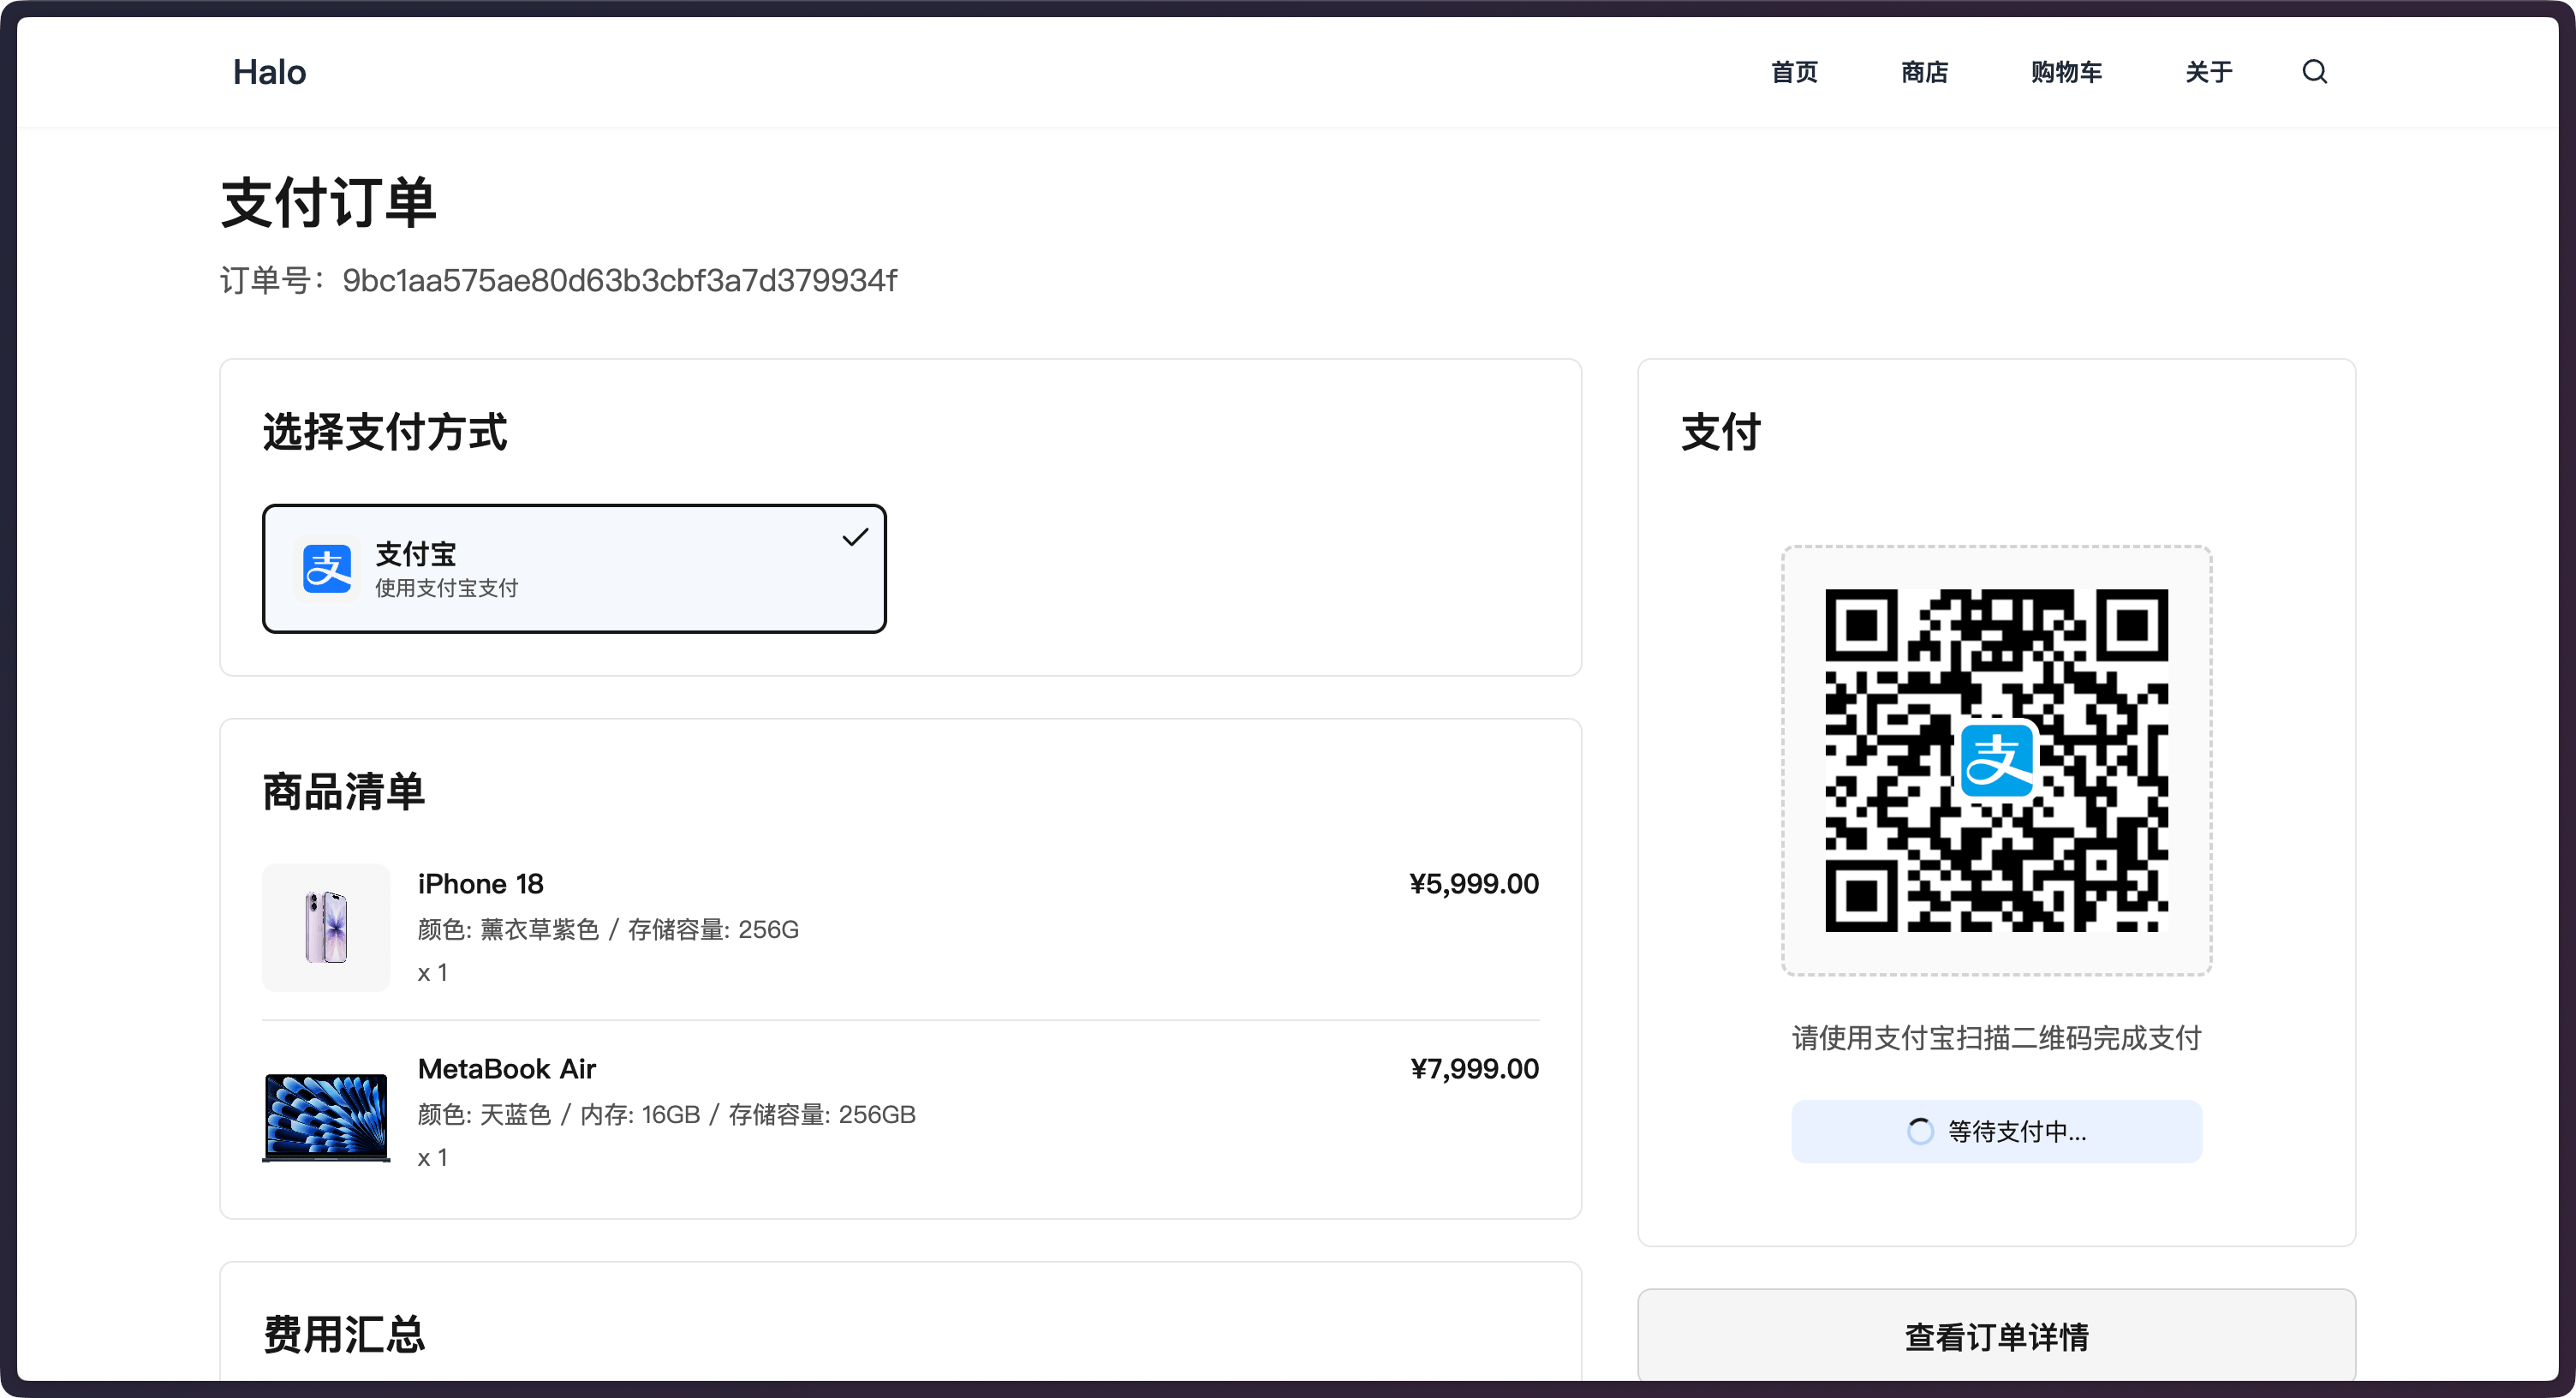Click the 等待支付中 status button
The image size is (2576, 1398).
[1996, 1131]
